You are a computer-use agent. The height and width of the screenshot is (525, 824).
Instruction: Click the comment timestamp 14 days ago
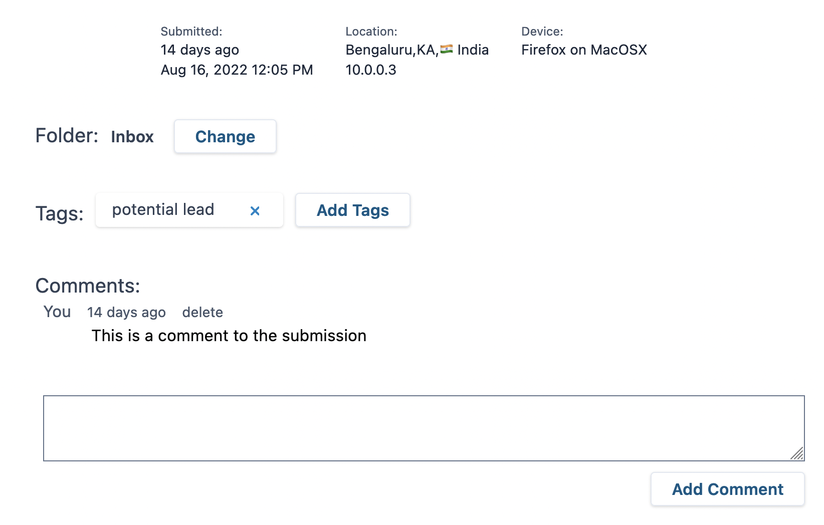click(126, 312)
